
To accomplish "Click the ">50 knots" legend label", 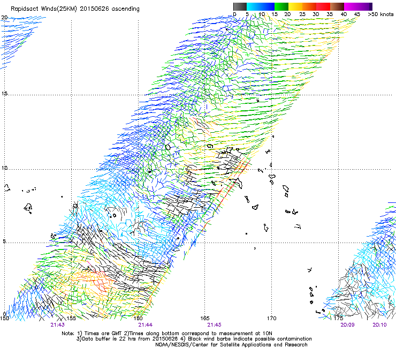I will tap(380, 14).
